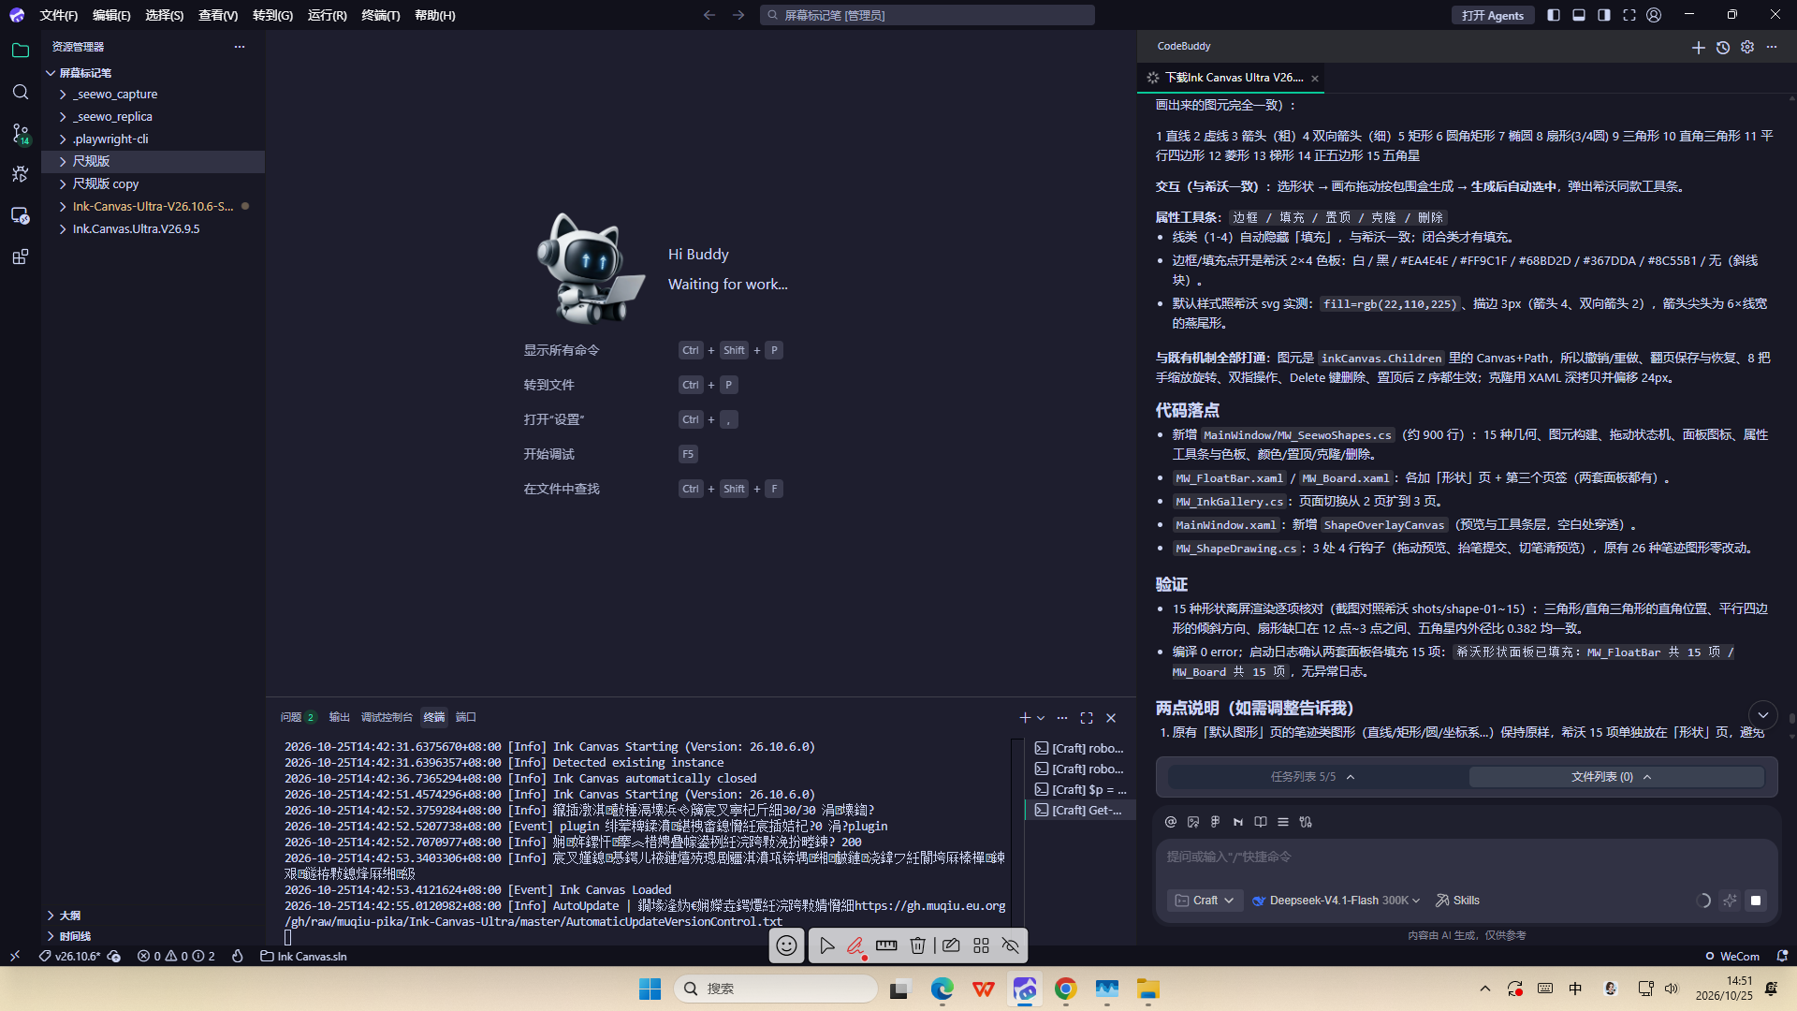
Task: Click the rightmost tools icon in the chat toolbar
Action: [1306, 822]
